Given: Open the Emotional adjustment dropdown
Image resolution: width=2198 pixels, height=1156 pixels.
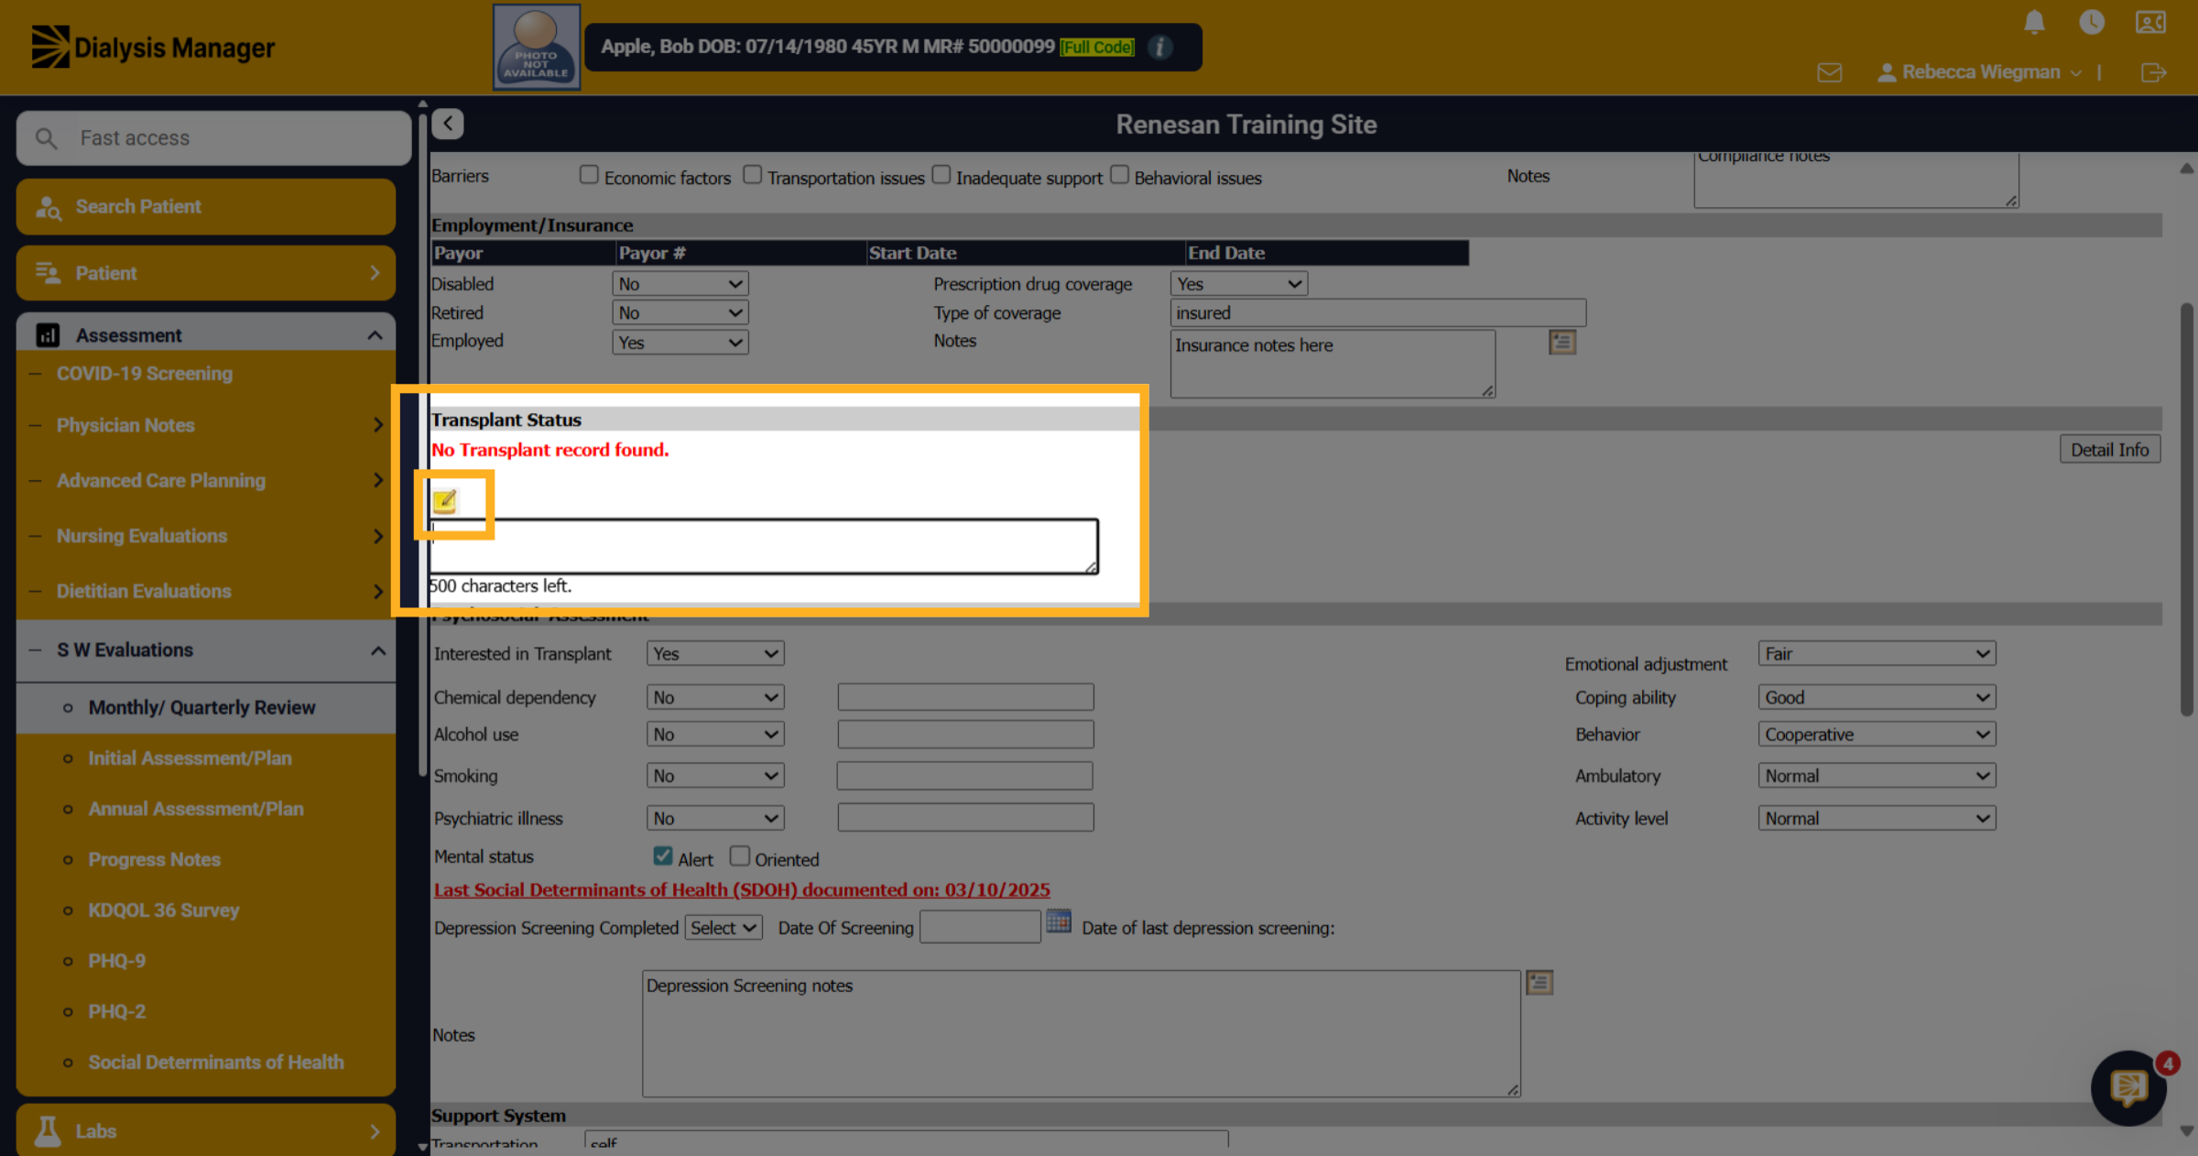Looking at the screenshot, I should coord(1877,653).
